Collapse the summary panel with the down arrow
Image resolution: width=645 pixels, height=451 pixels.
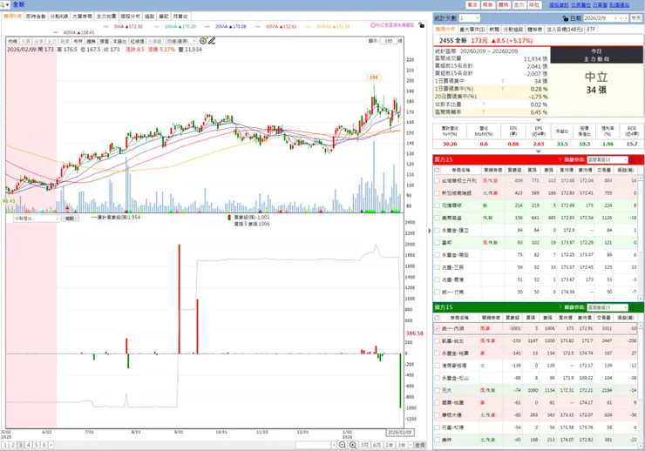538,120
